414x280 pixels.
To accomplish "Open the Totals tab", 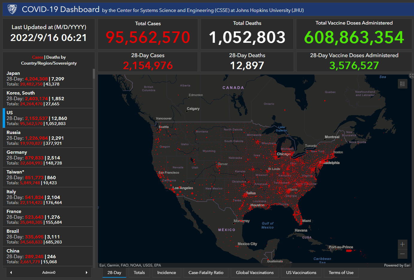I will [139, 273].
